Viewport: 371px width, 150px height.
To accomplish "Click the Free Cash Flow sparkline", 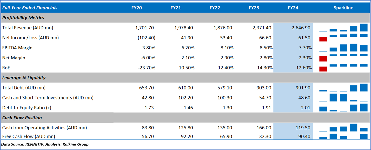I will click(343, 136).
